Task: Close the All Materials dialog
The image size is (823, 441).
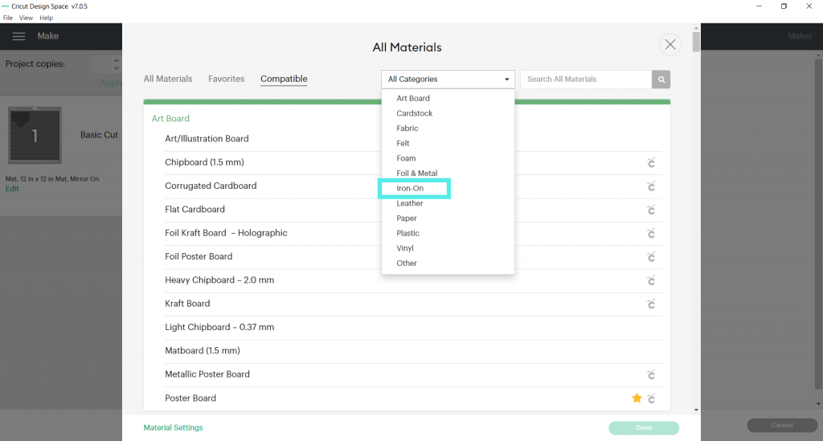Action: 669,45
